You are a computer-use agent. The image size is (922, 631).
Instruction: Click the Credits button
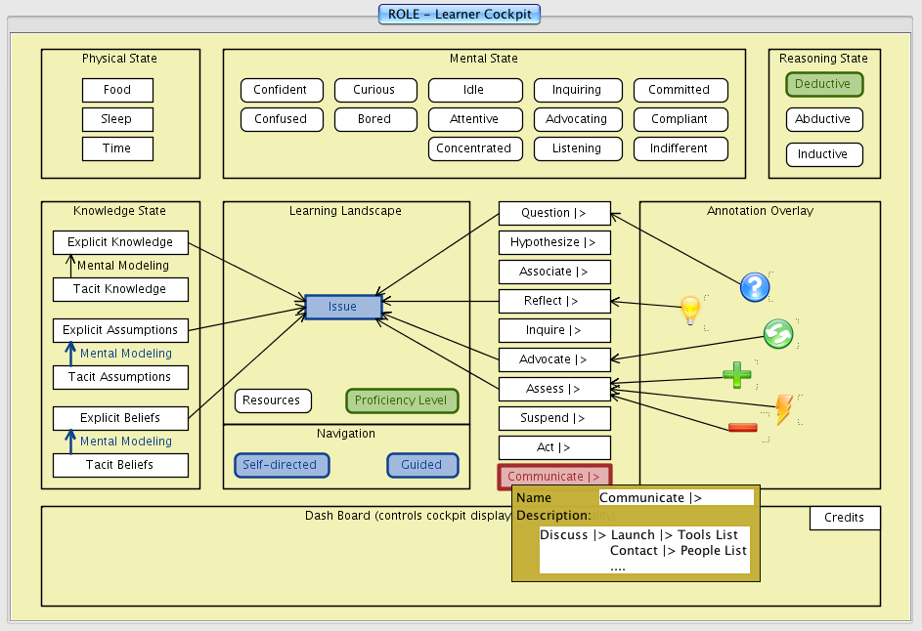pyautogui.click(x=844, y=518)
